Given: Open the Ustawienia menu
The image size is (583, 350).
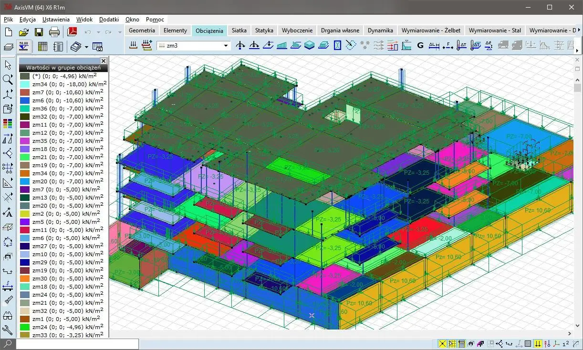Looking at the screenshot, I should pyautogui.click(x=56, y=20).
